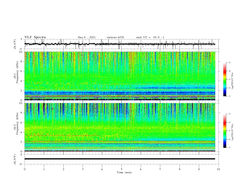Select the 'ch.3(V)' axis label
This screenshot has height=190, width=246.
click(x=15, y=159)
